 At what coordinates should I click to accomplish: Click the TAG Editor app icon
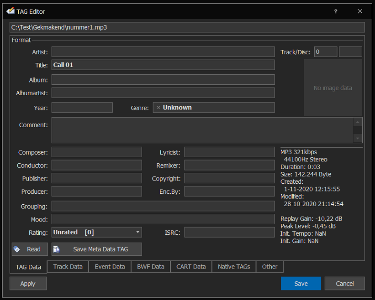pyautogui.click(x=11, y=11)
